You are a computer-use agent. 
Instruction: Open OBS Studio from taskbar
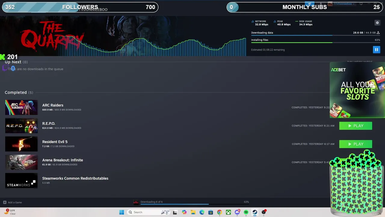pyautogui.click(x=264, y=212)
